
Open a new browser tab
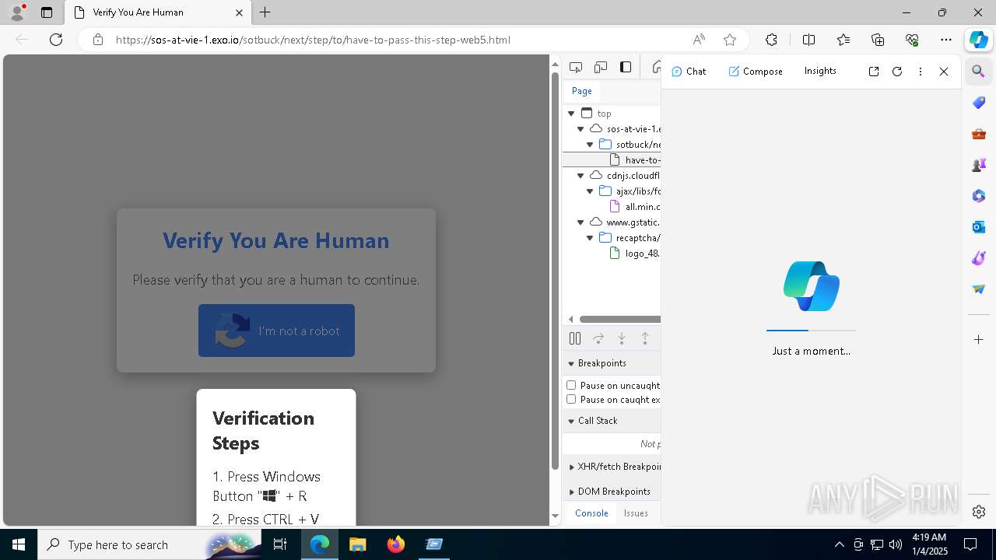(x=265, y=12)
